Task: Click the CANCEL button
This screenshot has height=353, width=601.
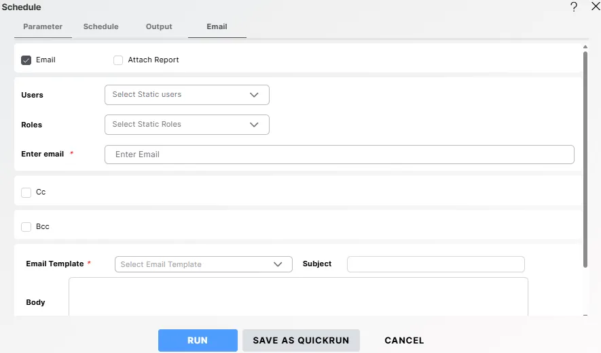Action: tap(404, 340)
